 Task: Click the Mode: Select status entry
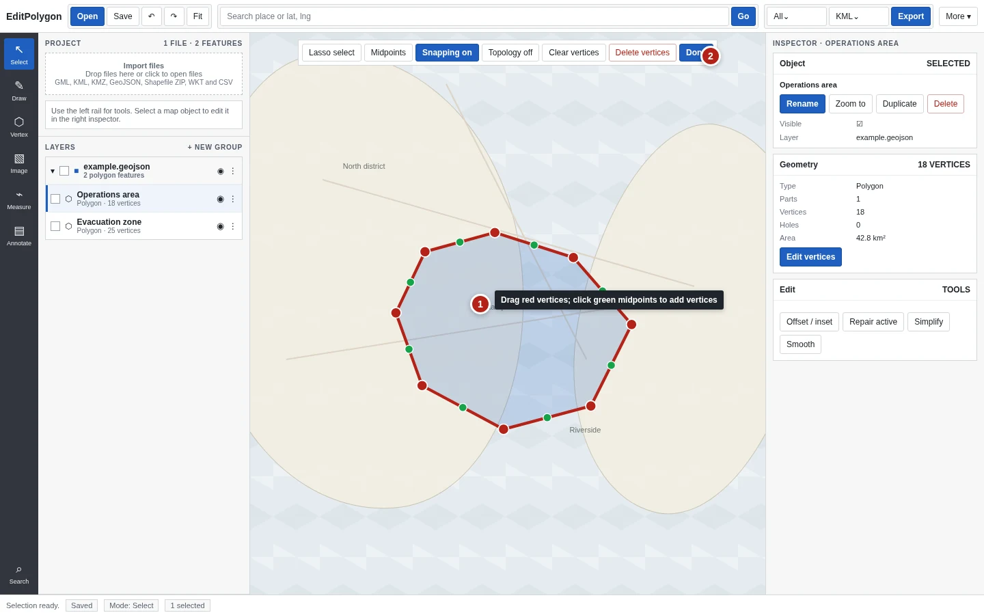pos(131,605)
